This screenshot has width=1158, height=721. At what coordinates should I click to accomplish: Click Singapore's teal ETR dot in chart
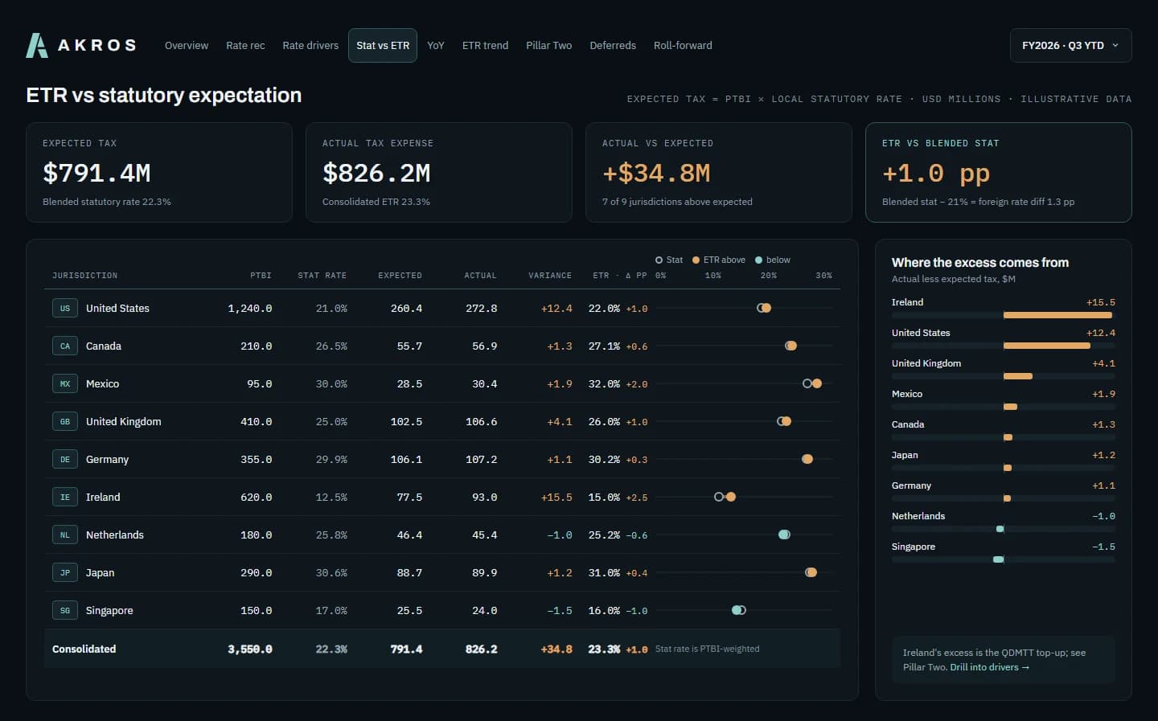[x=737, y=610]
